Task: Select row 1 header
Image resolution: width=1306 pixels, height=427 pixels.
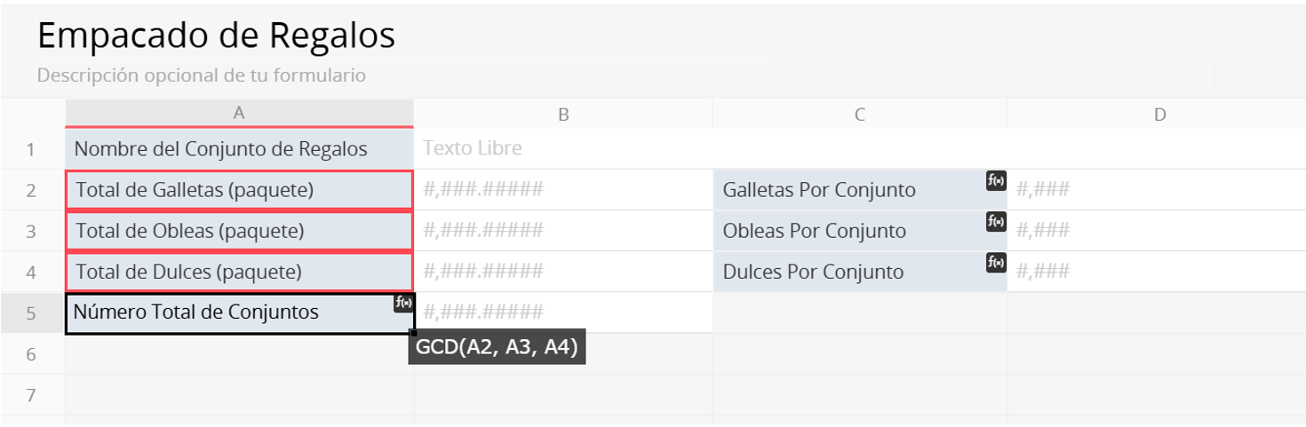Action: [x=31, y=149]
